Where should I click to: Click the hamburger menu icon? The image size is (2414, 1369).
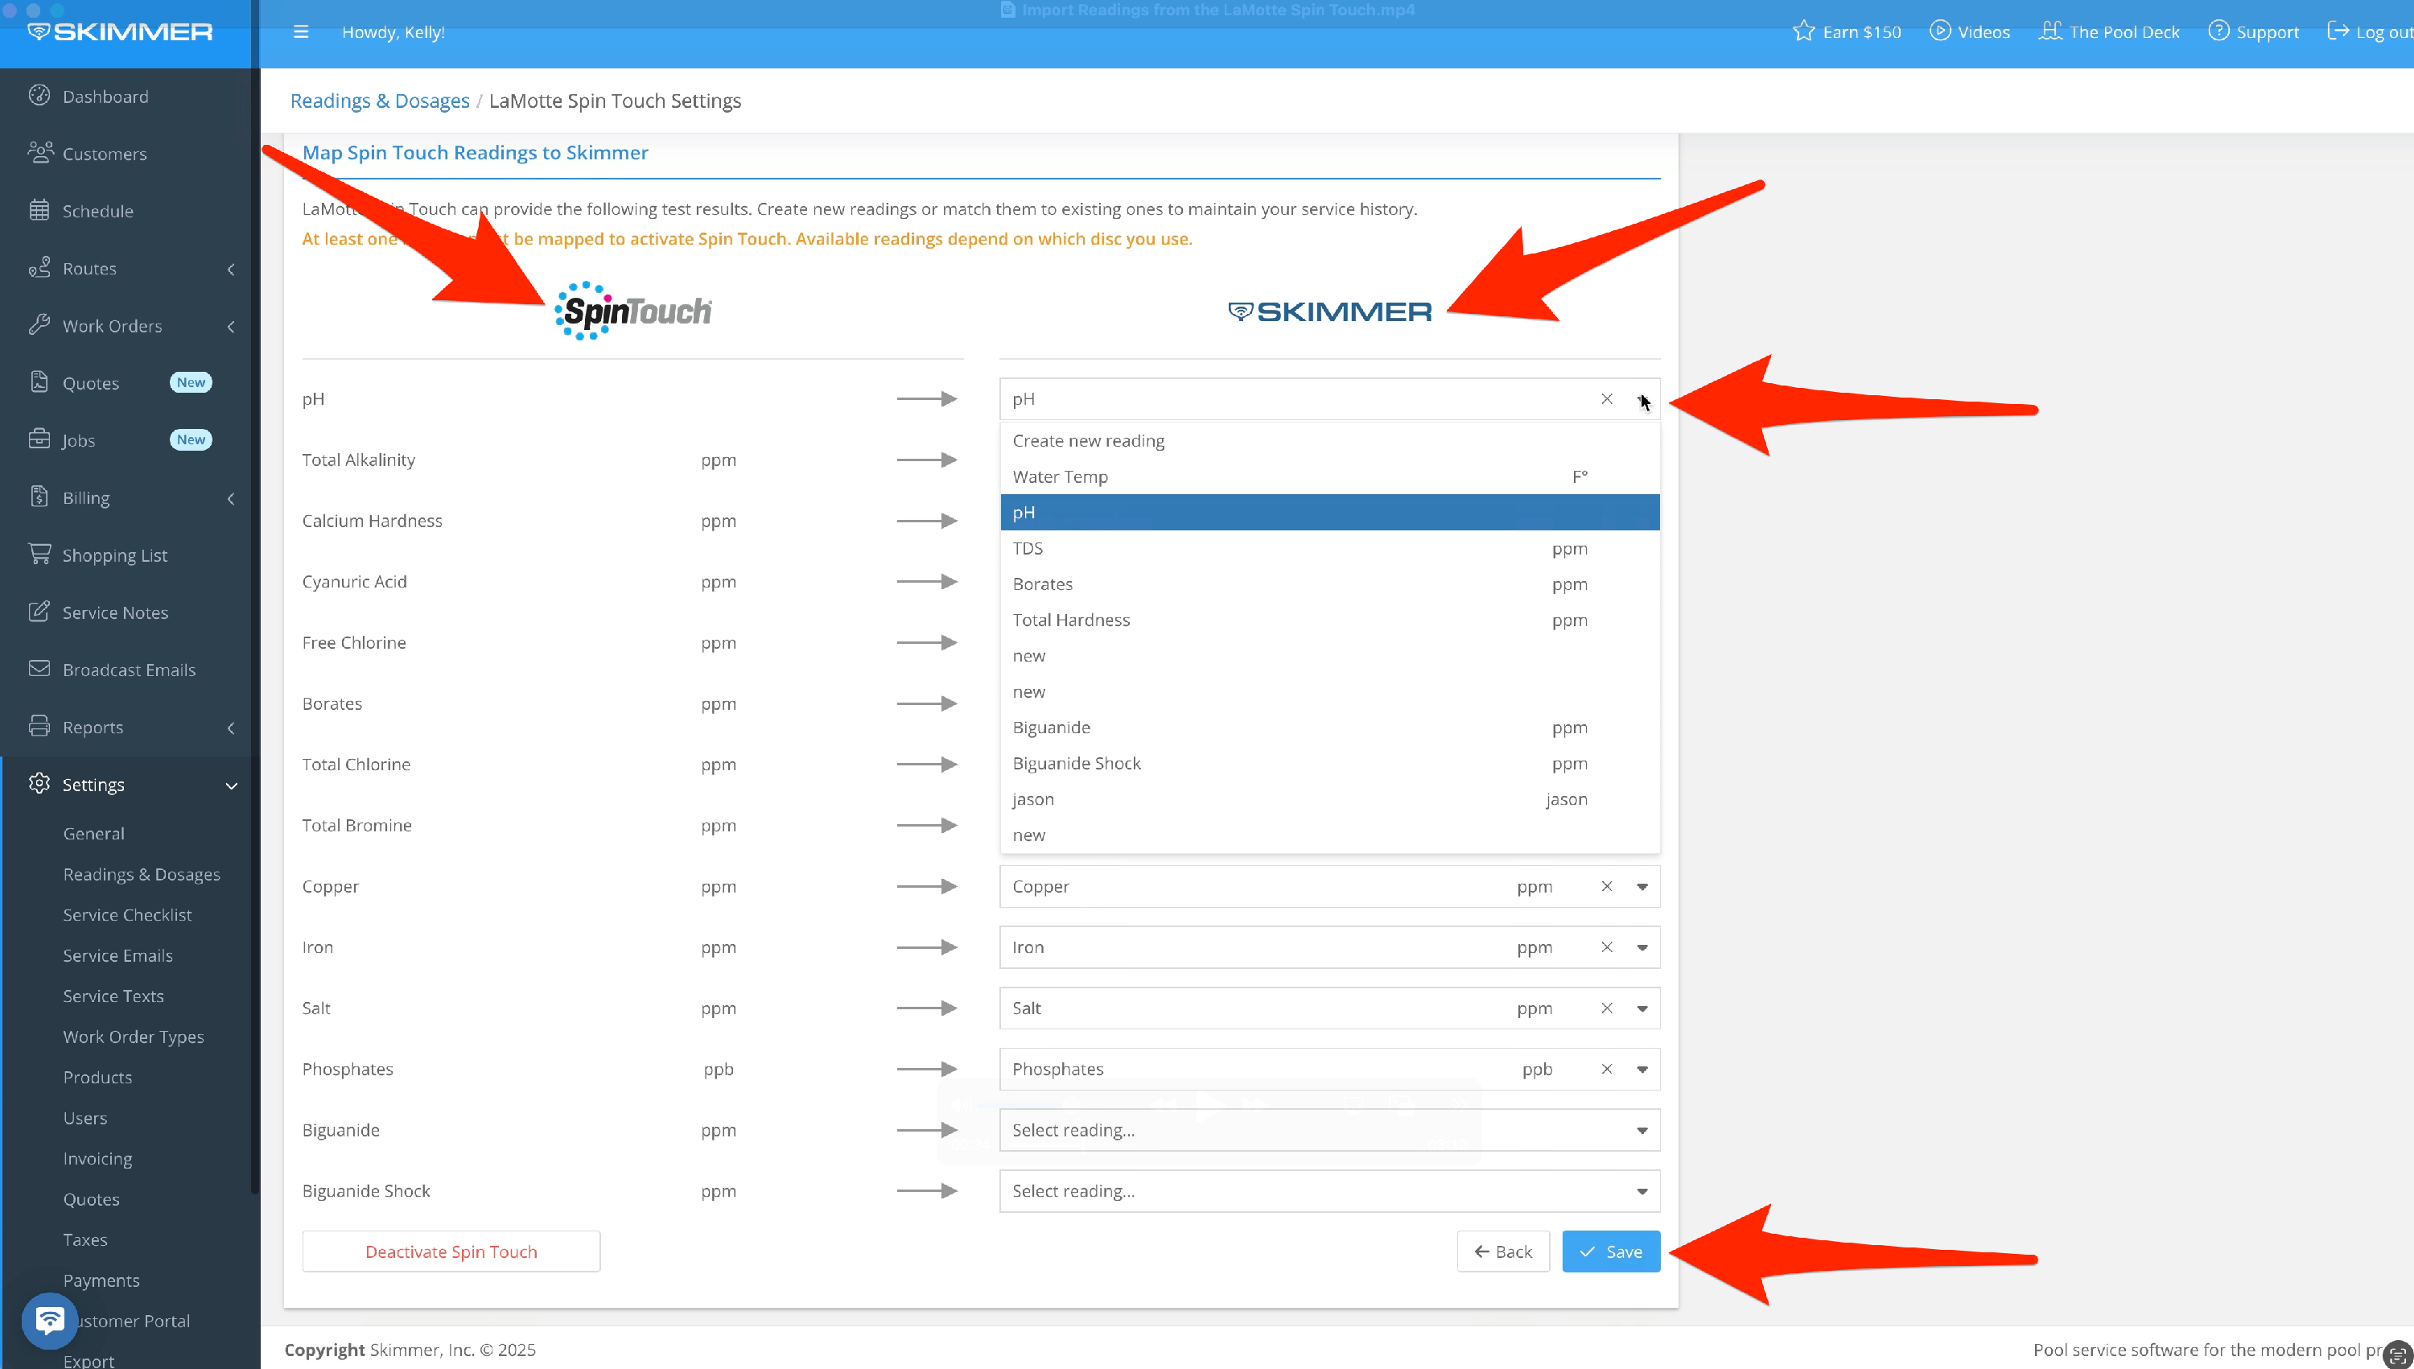click(x=301, y=32)
